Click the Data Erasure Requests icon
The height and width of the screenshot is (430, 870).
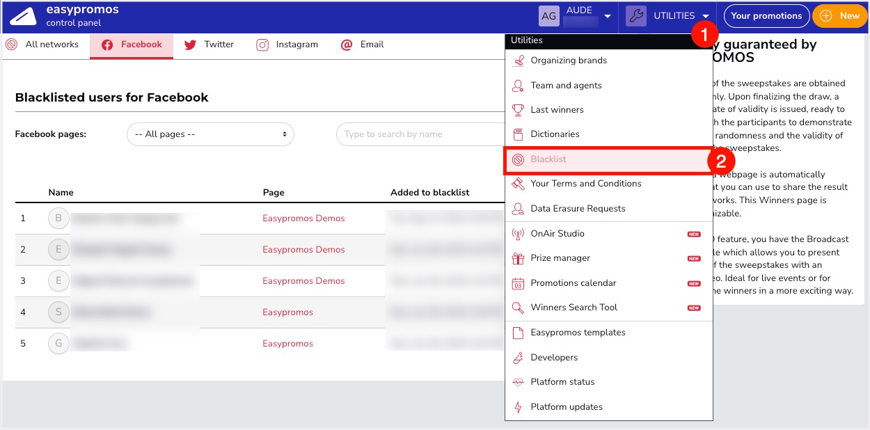(x=518, y=209)
